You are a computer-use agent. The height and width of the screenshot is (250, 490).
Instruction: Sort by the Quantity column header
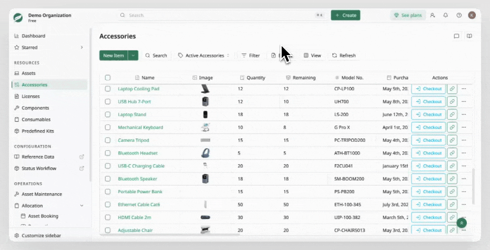(252, 77)
